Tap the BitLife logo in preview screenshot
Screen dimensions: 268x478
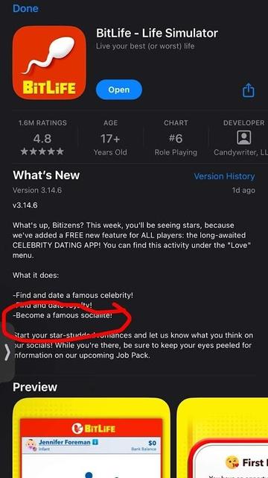(93, 429)
